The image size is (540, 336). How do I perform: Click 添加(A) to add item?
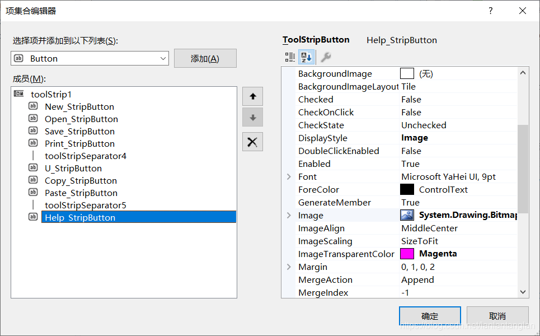205,58
